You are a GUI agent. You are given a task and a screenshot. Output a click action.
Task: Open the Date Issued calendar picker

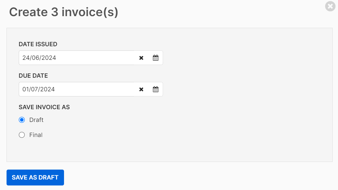pyautogui.click(x=156, y=58)
